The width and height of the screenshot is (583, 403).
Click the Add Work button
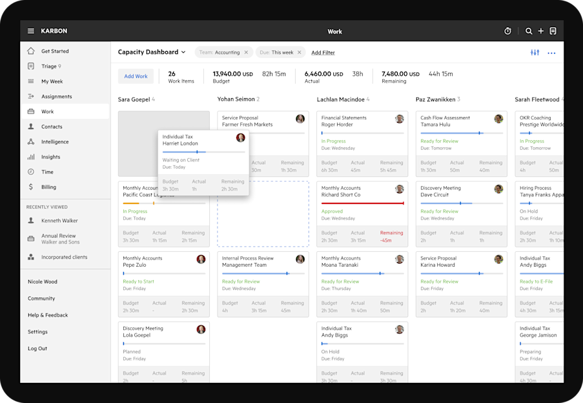[x=136, y=76]
